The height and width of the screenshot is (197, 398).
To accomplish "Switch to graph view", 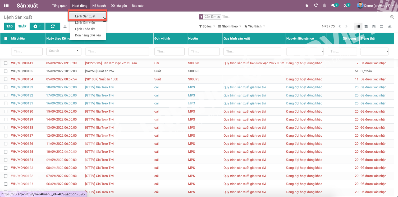I will tap(390, 26).
